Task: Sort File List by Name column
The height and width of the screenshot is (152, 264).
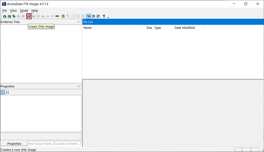Action: pos(108,28)
